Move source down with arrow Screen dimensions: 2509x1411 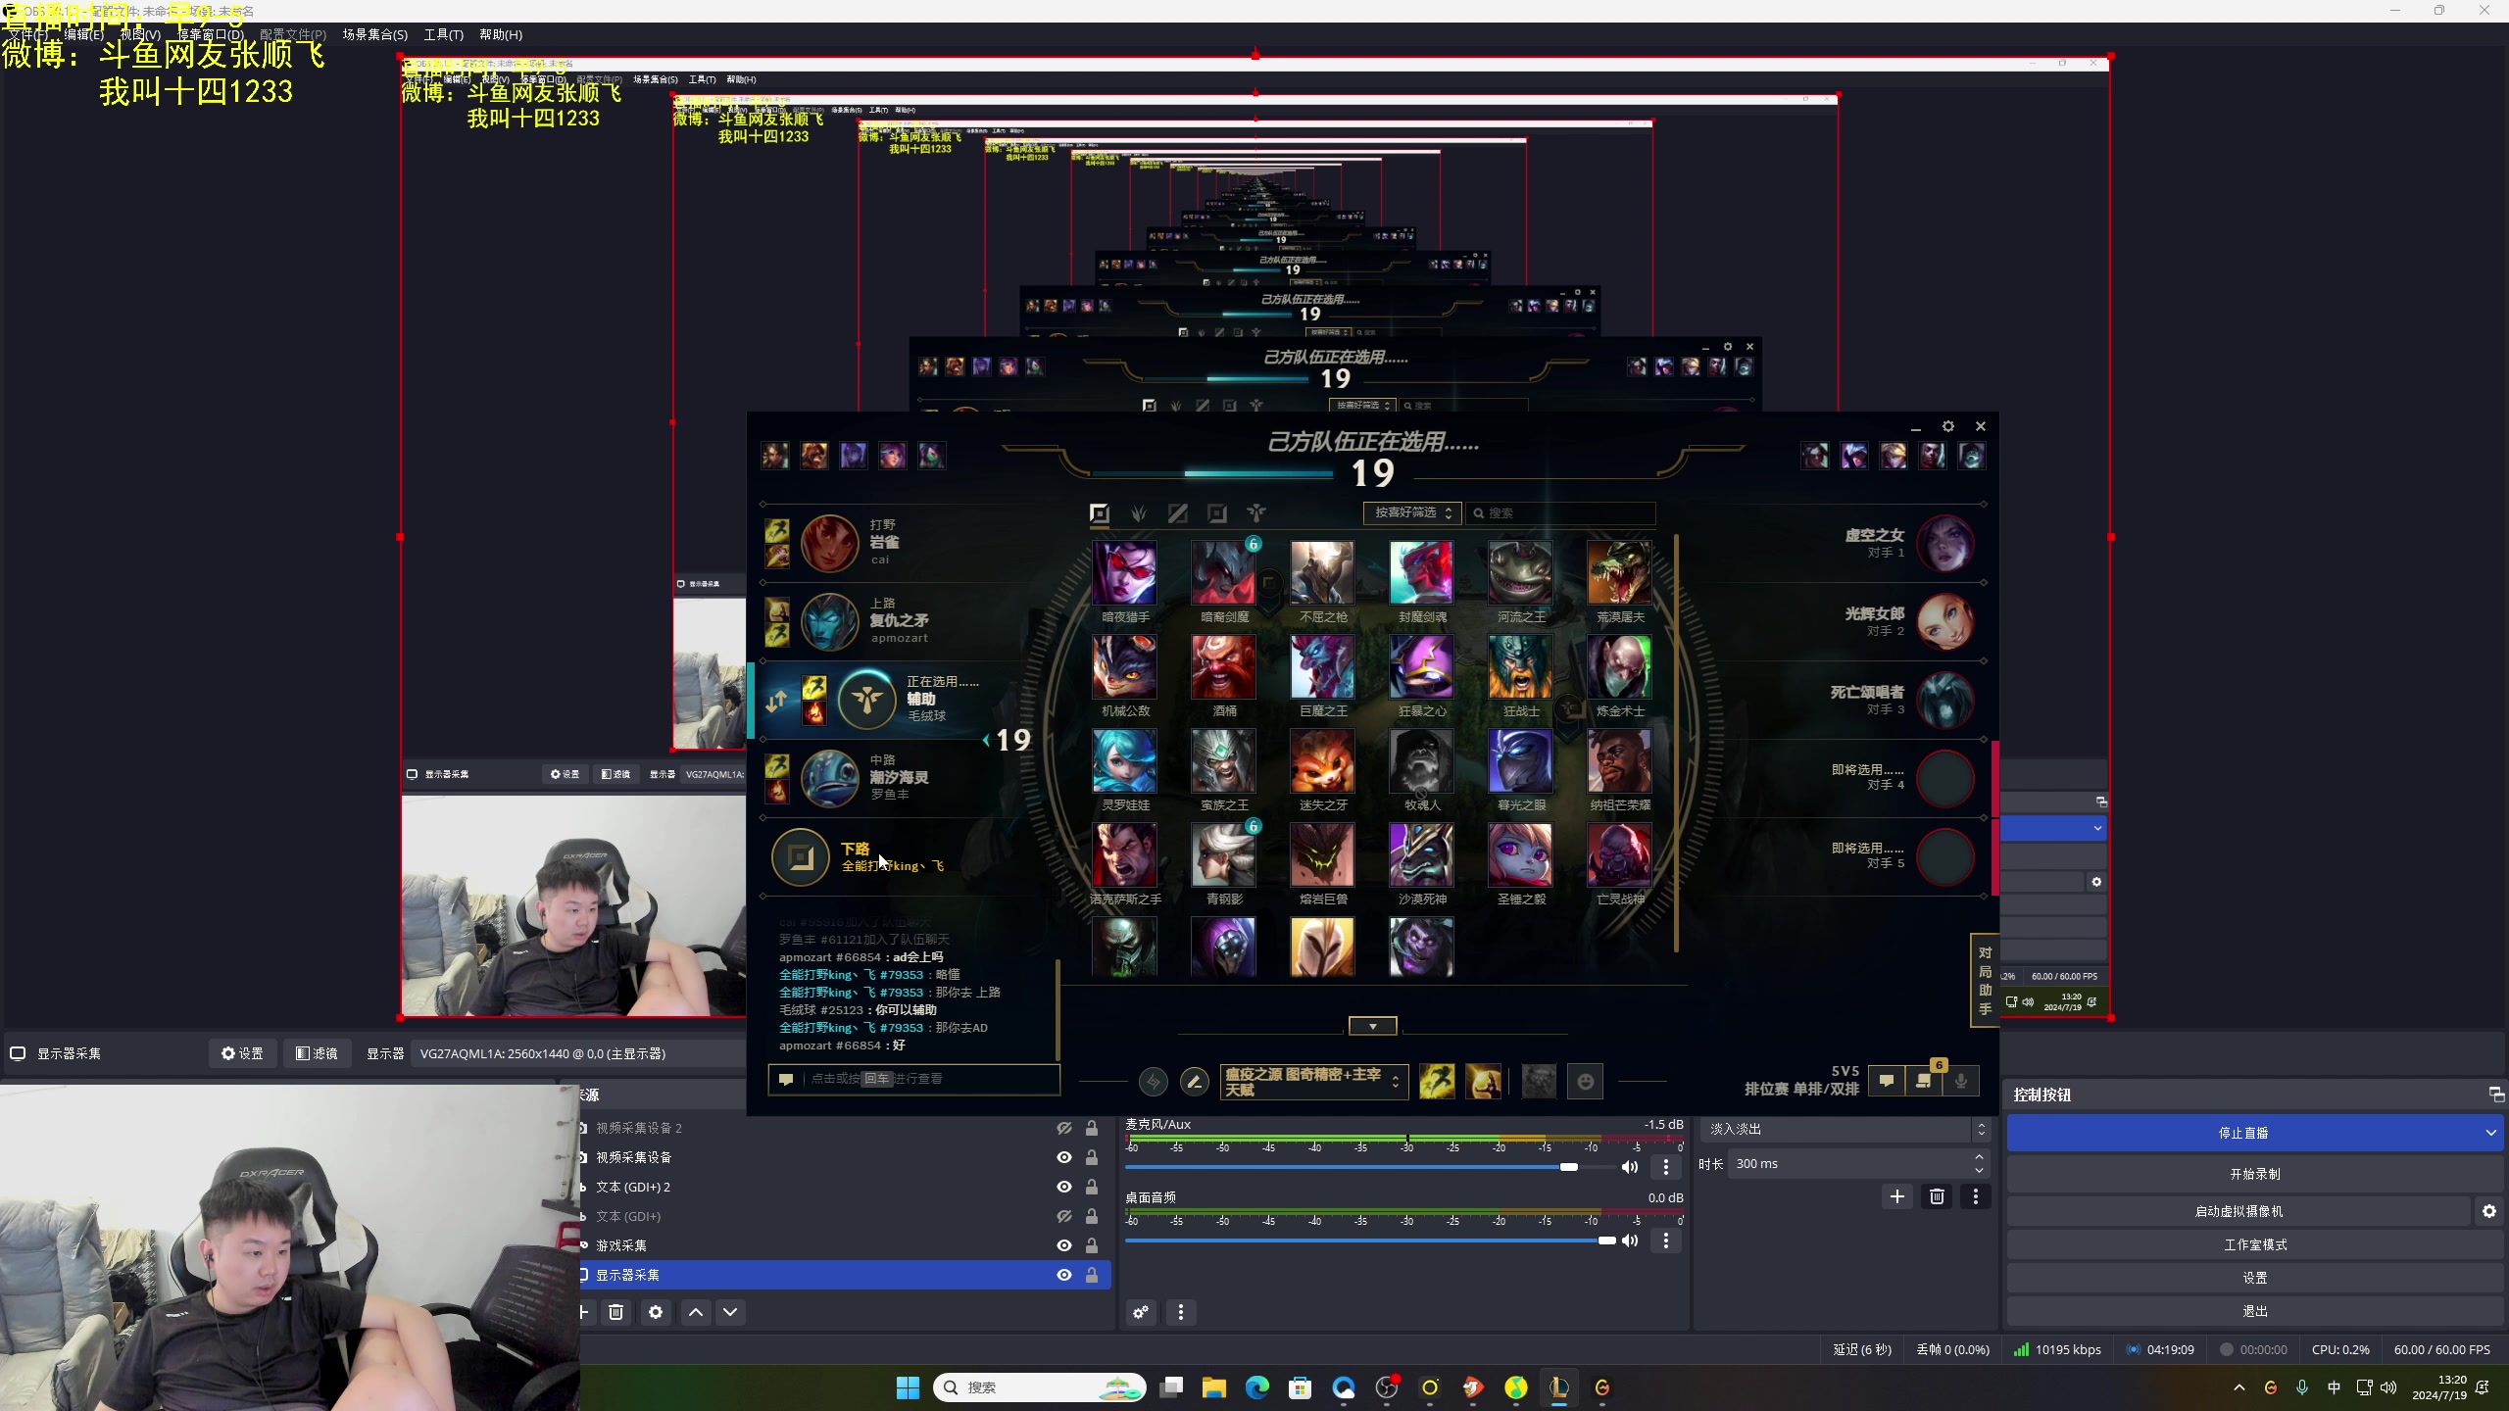click(730, 1312)
